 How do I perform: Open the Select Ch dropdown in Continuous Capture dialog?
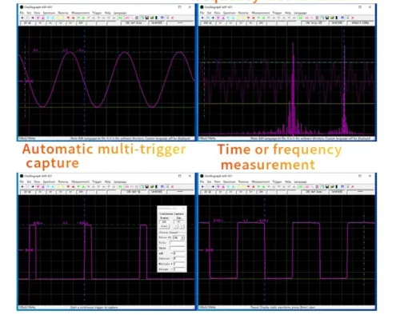[178, 237]
